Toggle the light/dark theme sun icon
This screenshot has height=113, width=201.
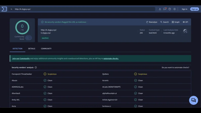(175, 9)
